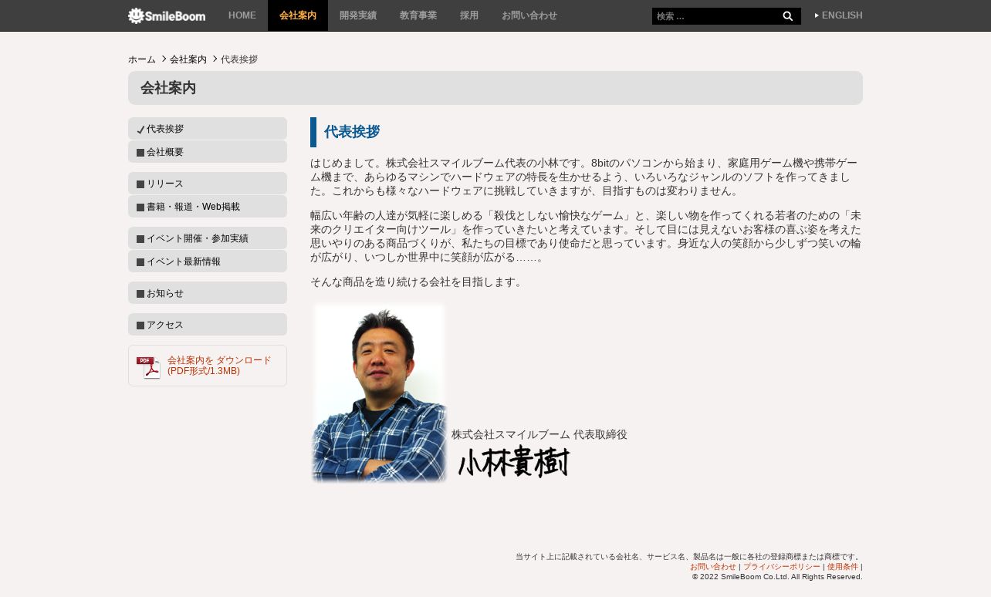Image resolution: width=991 pixels, height=597 pixels.
Task: Open 会社概要 in the sidebar
Action: click(x=208, y=152)
